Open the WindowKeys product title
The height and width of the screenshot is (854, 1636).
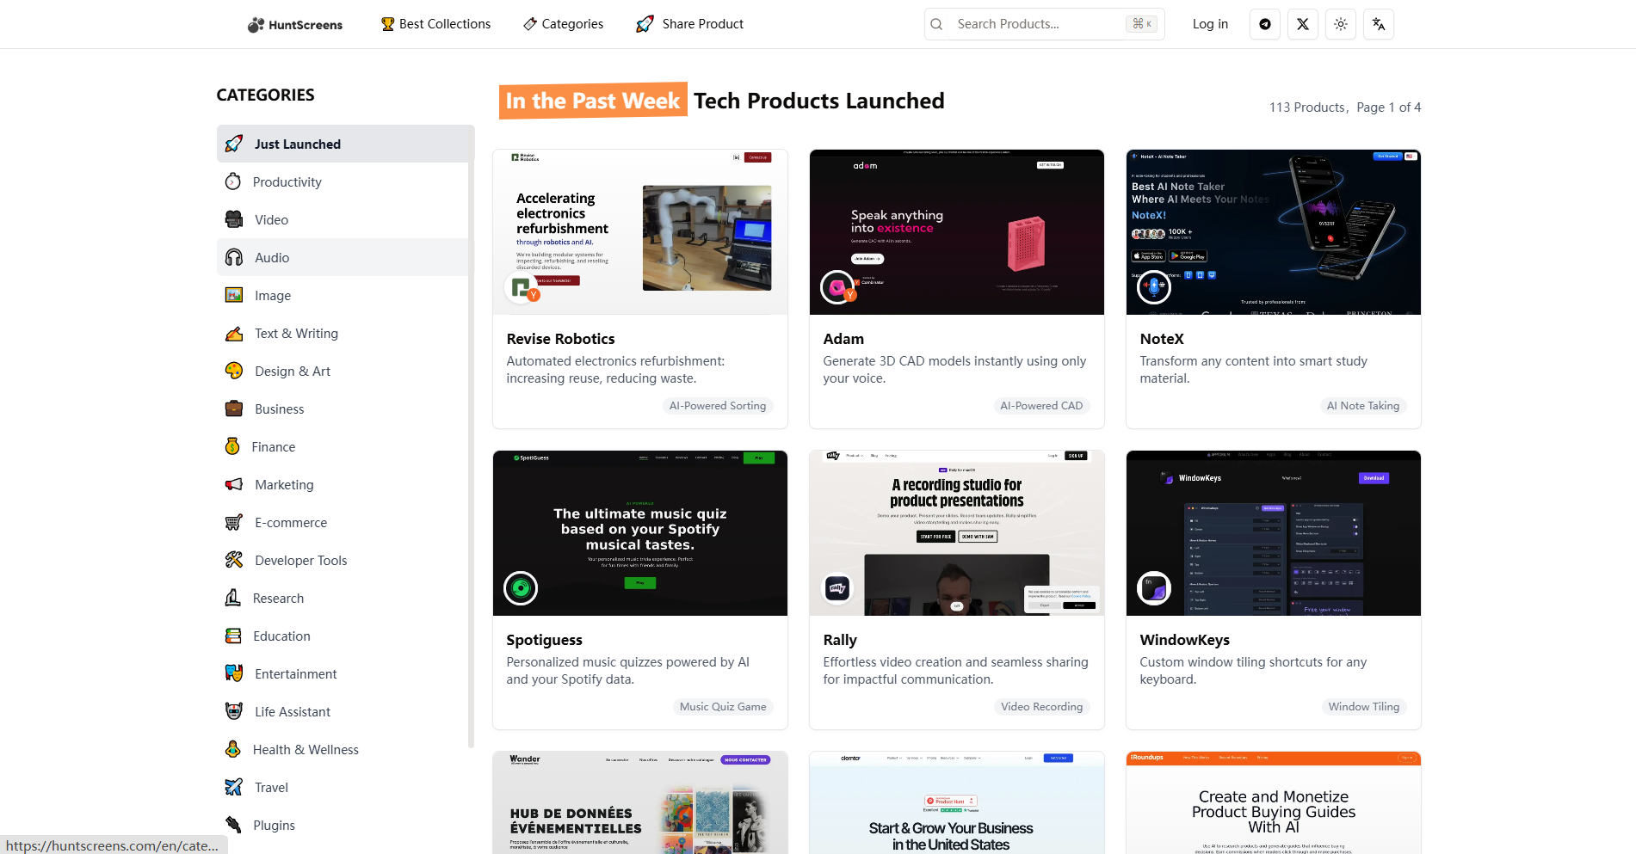[x=1185, y=640]
